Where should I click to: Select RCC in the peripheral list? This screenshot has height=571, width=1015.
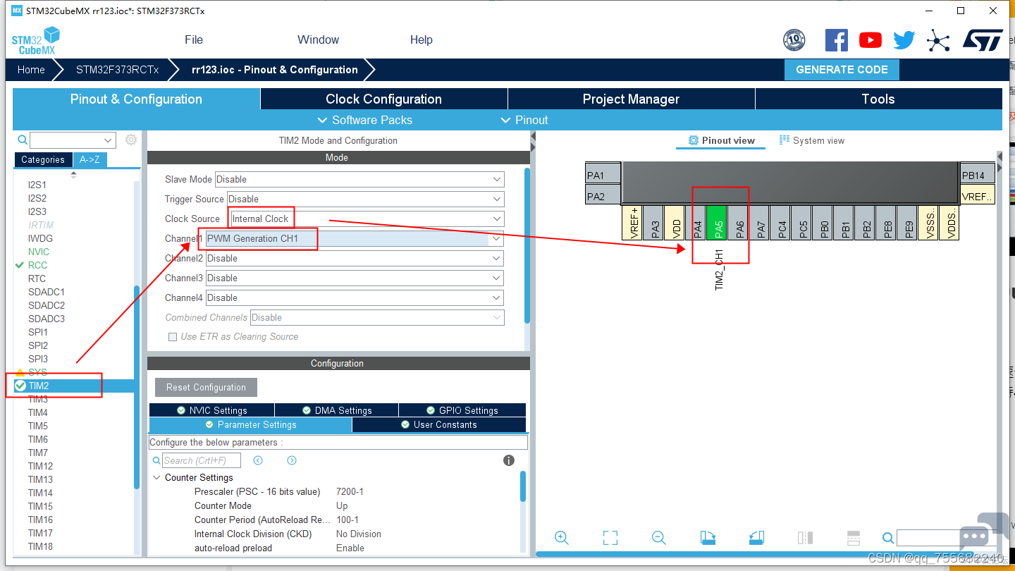(37, 265)
